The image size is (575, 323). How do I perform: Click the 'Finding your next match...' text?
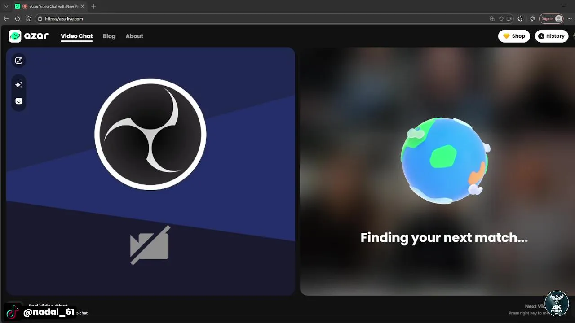444,238
